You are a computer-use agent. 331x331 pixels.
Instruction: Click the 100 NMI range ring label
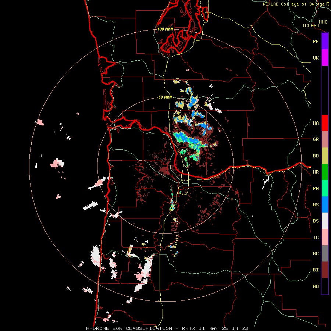(x=165, y=29)
